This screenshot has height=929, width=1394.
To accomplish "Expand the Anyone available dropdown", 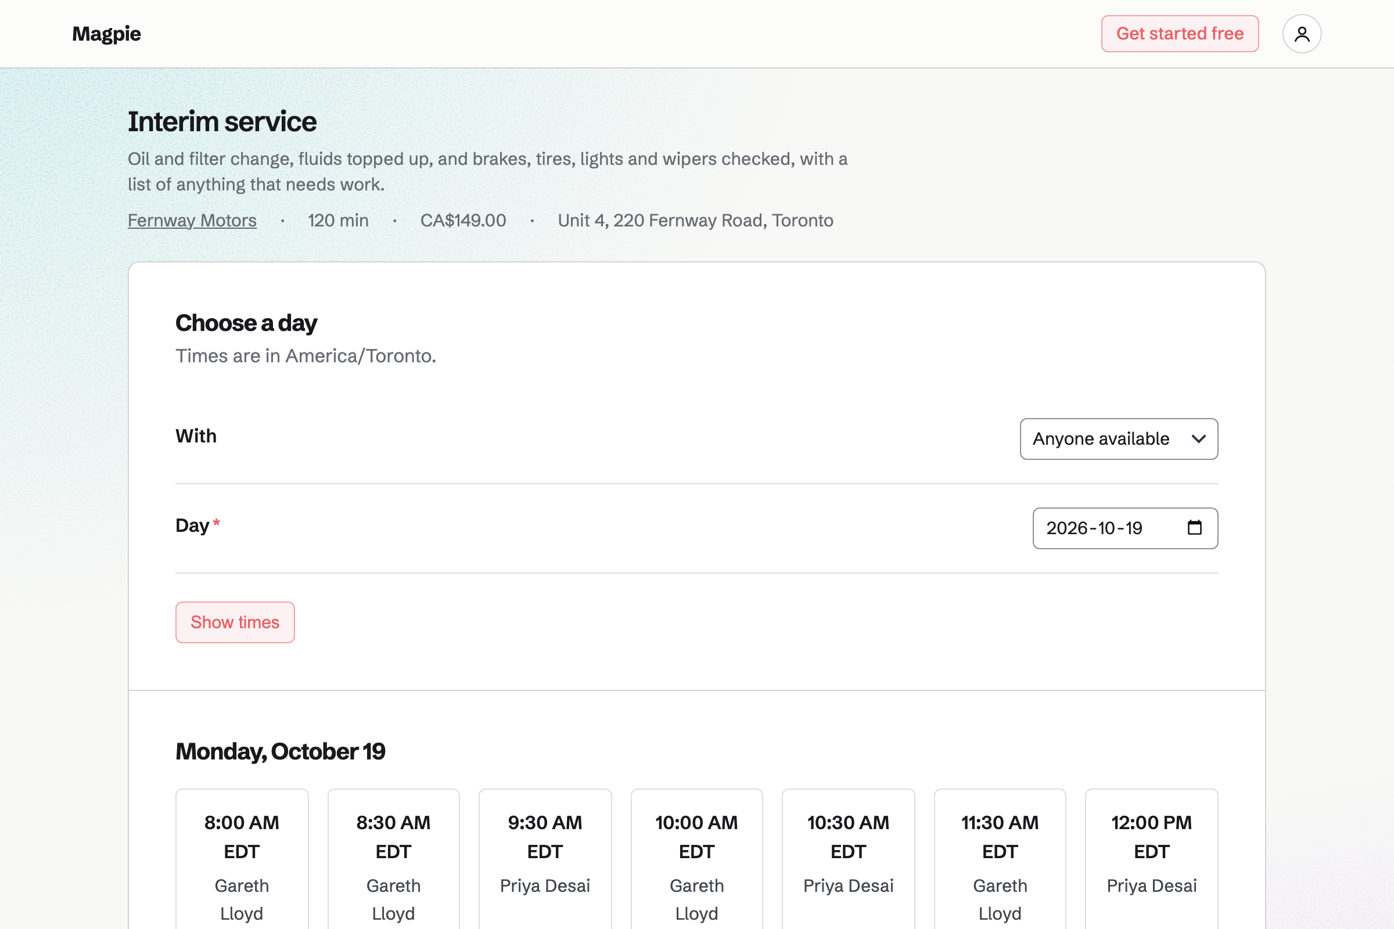I will pos(1119,439).
